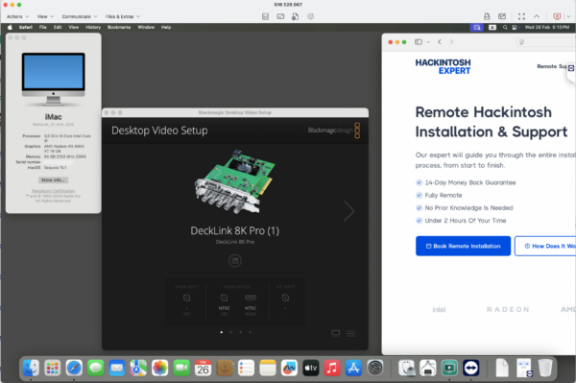Select the first page indicator dot
Viewport: 576px width, 383px height.
tap(221, 332)
